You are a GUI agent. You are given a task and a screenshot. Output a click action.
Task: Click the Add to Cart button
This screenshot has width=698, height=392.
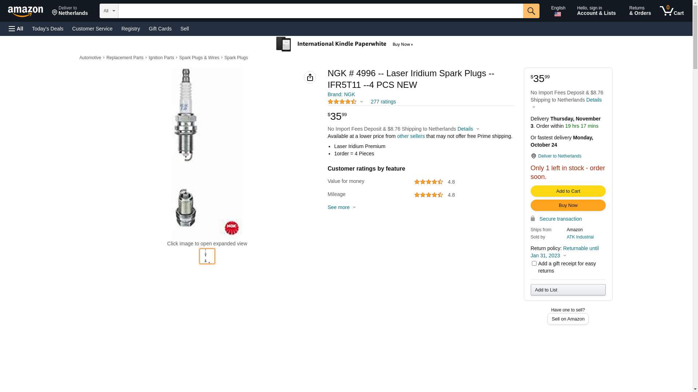click(568, 191)
